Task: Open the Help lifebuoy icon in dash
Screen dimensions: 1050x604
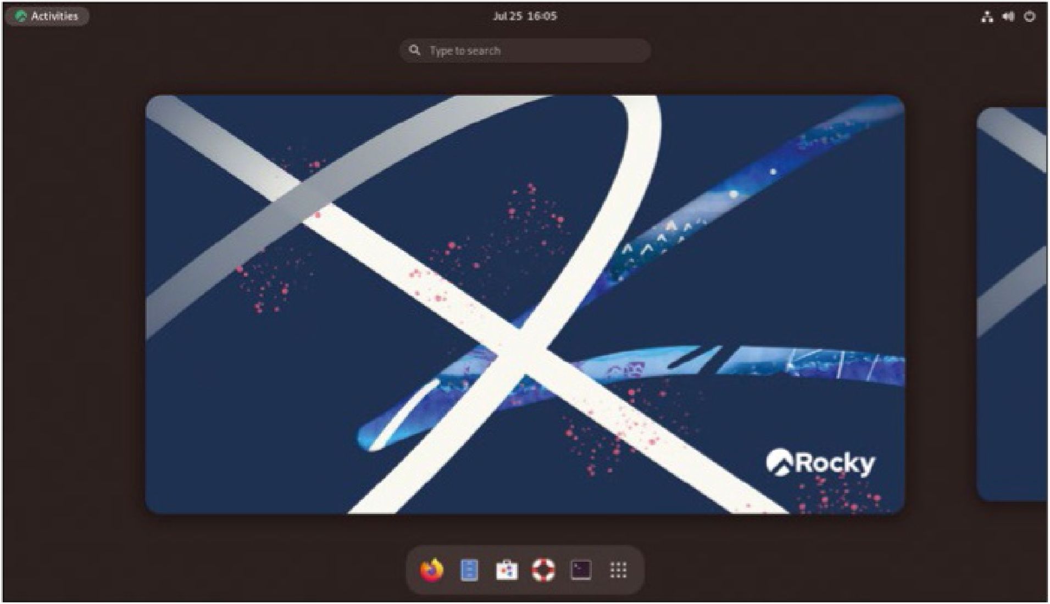Action: coord(543,570)
